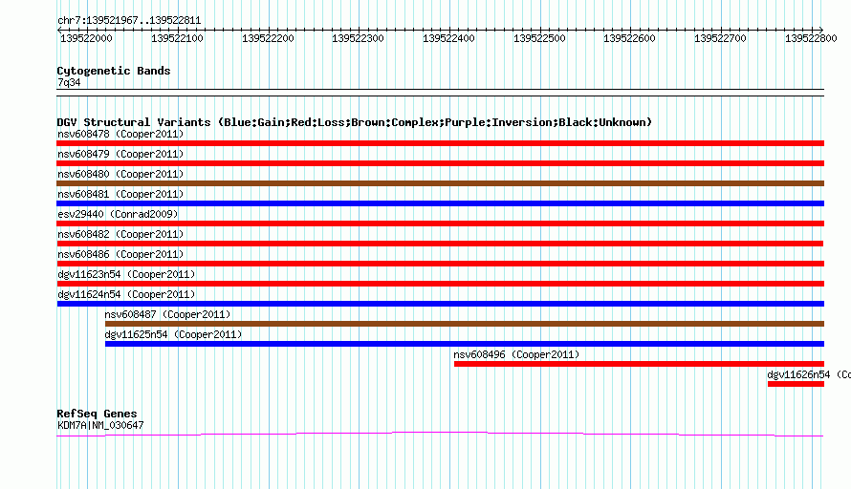This screenshot has width=851, height=489.
Task: Click the dgv11625n54 (Cooper2011) label
Action: click(174, 334)
